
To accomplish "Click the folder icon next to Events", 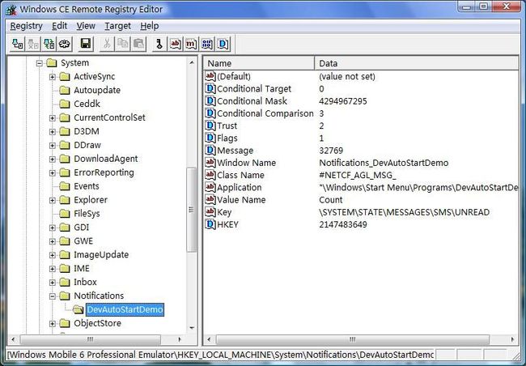I will coord(65,186).
